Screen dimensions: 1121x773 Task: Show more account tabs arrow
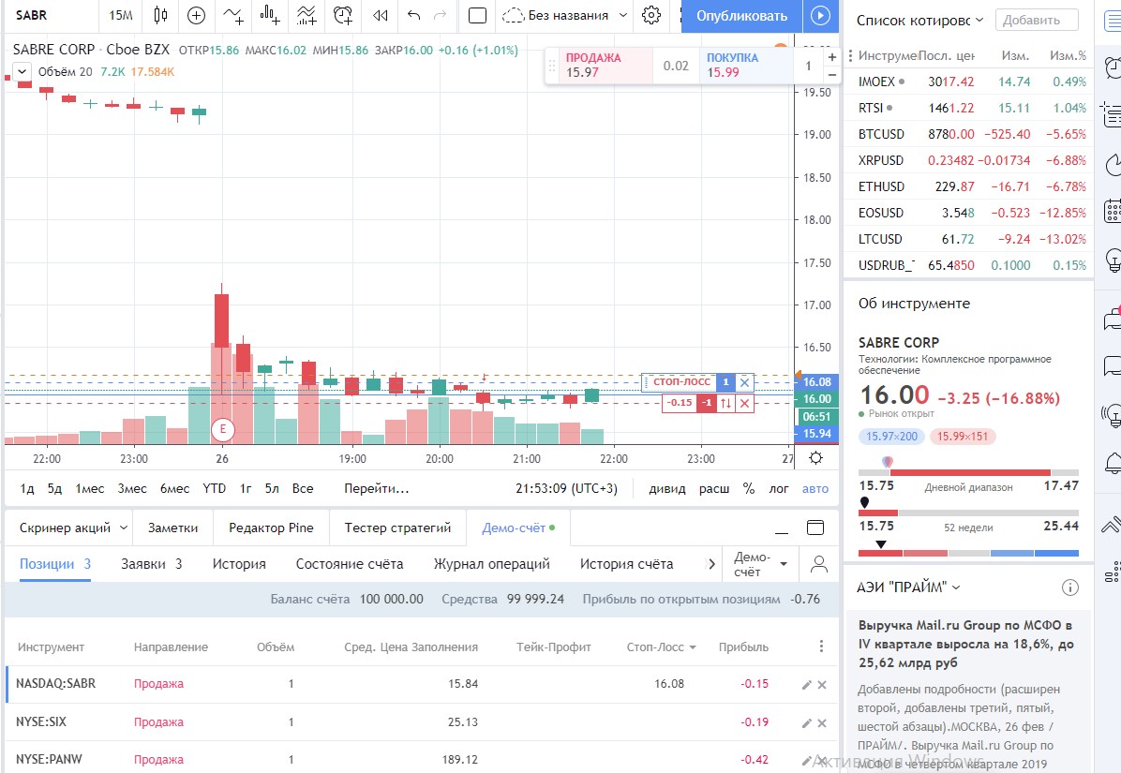(710, 564)
